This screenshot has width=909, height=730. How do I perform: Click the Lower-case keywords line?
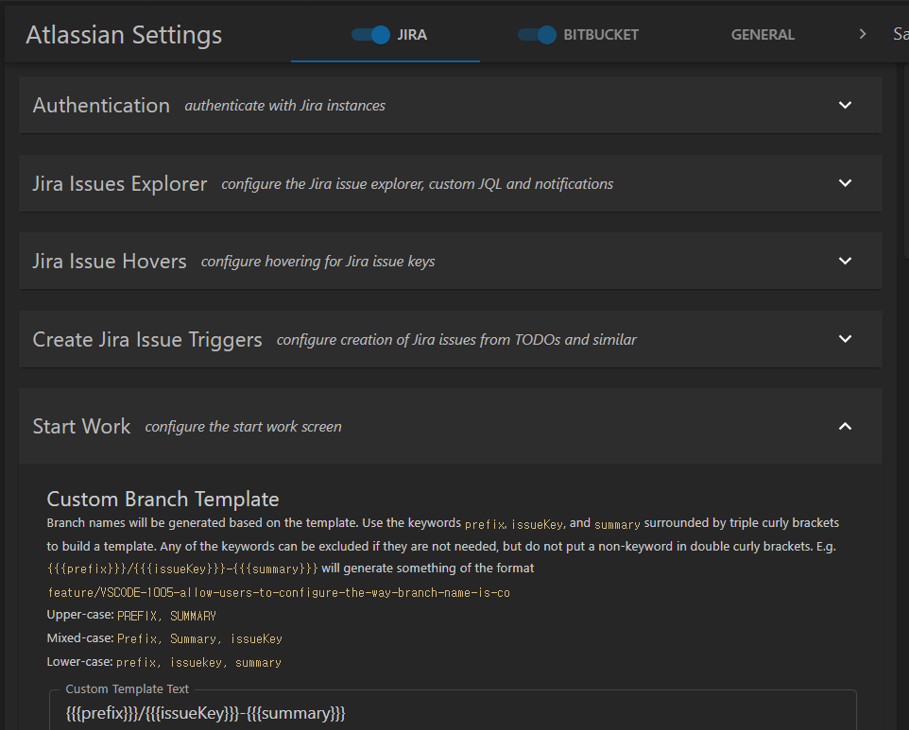[164, 662]
